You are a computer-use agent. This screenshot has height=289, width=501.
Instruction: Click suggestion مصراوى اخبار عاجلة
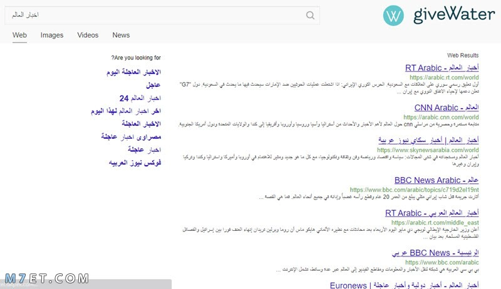(131, 137)
